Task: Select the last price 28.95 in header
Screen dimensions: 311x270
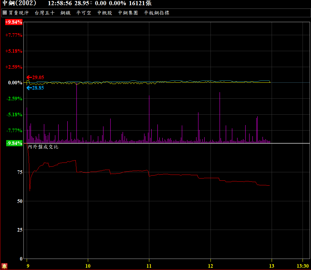Action: pos(82,3)
